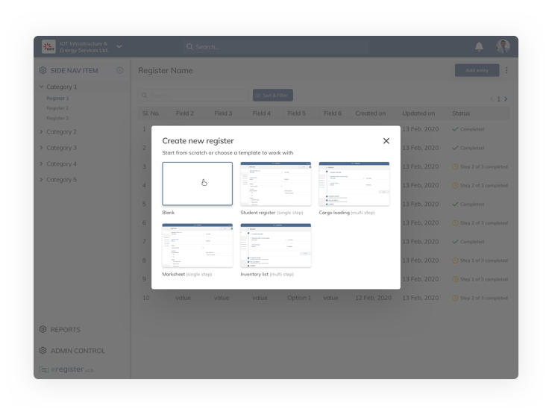Click the Add entry button

(477, 70)
